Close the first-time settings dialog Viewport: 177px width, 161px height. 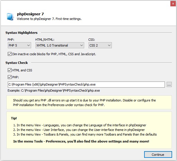173,4
